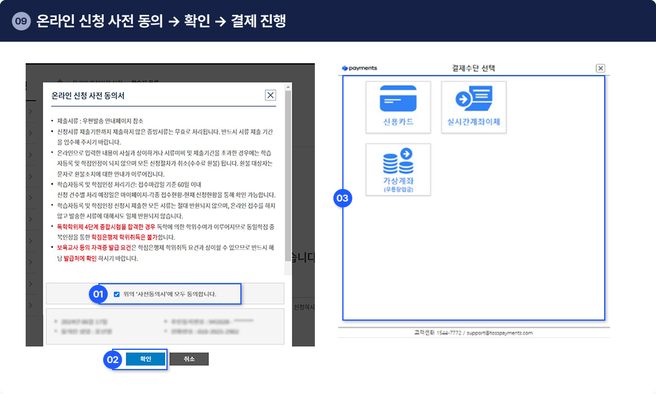The image size is (656, 394).
Task: Click the blue 02 step marker
Action: [x=113, y=359]
